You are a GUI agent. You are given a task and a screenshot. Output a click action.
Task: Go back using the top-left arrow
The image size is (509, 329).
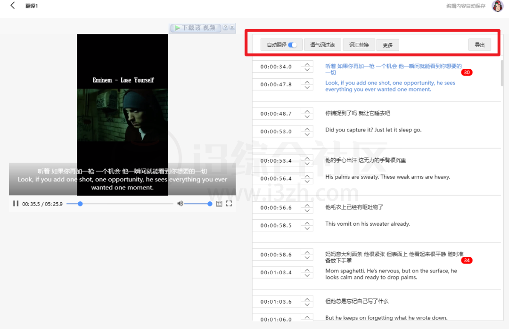click(x=13, y=6)
